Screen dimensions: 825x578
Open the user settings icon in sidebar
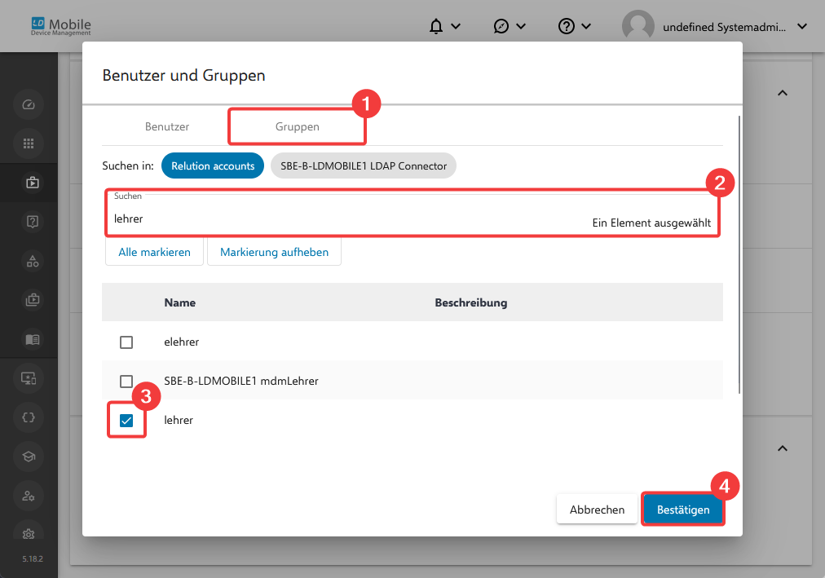click(x=29, y=496)
